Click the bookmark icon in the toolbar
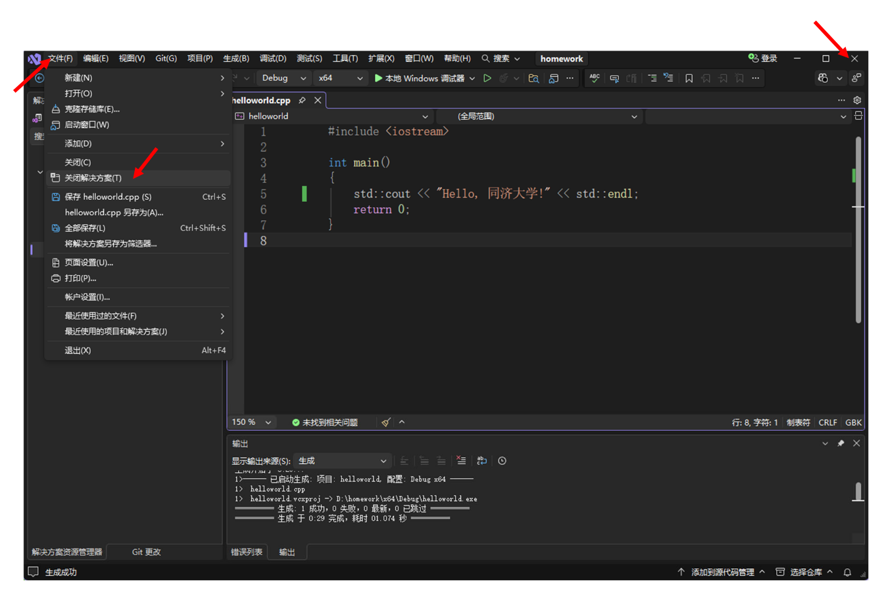The image size is (884, 592). (689, 78)
